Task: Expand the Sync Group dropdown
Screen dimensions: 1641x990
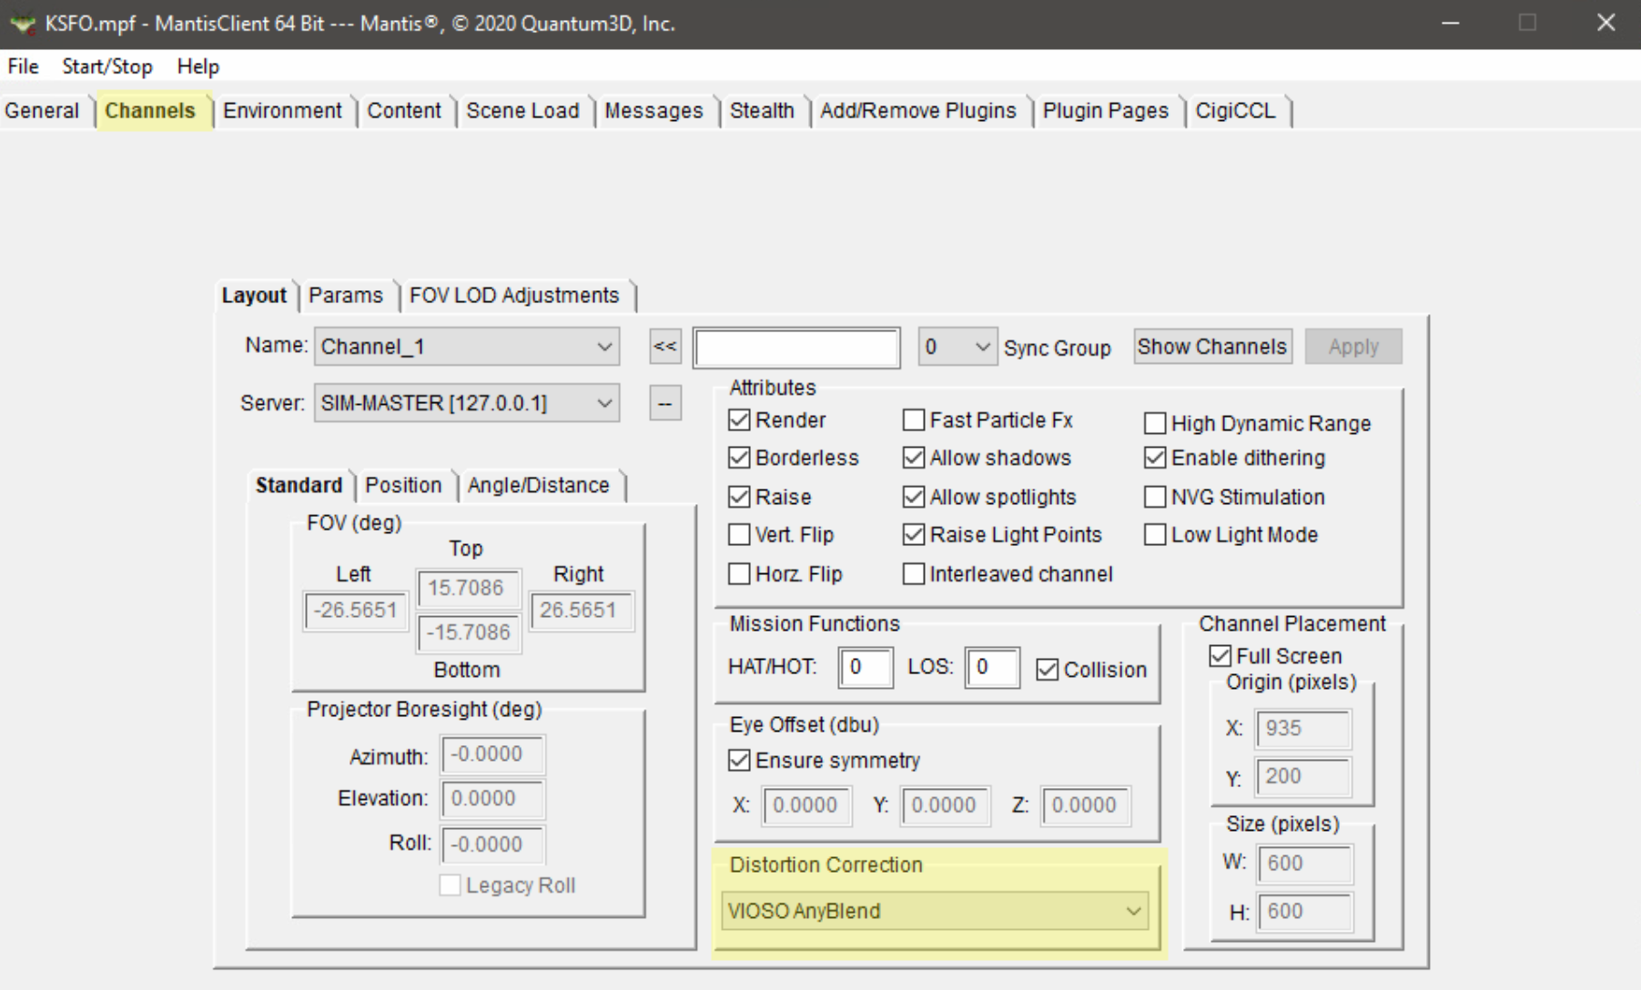Action: [981, 347]
